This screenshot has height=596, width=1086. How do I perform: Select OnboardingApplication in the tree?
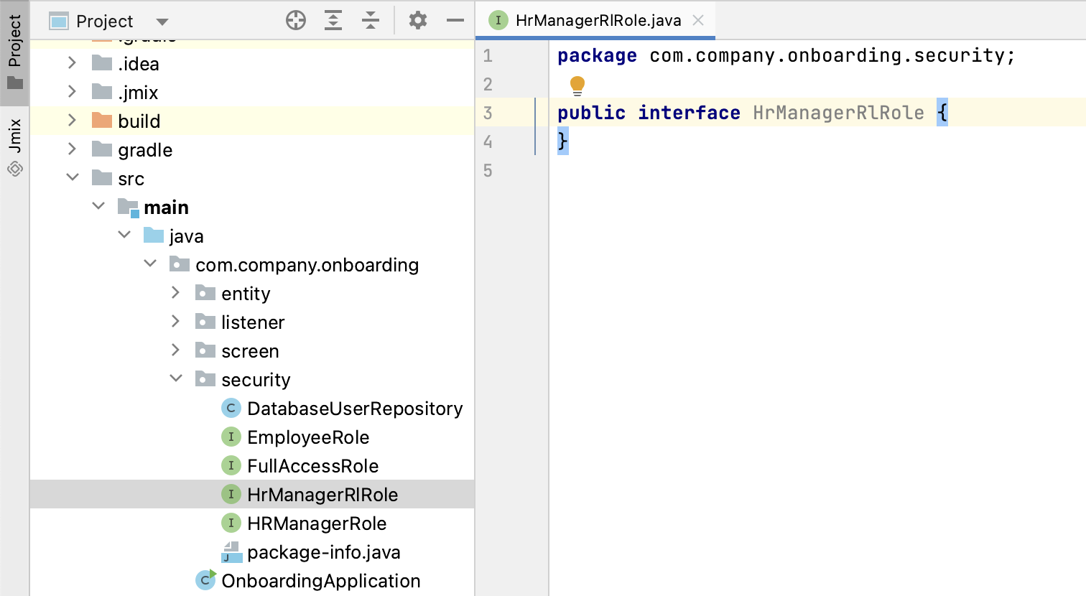(x=321, y=581)
